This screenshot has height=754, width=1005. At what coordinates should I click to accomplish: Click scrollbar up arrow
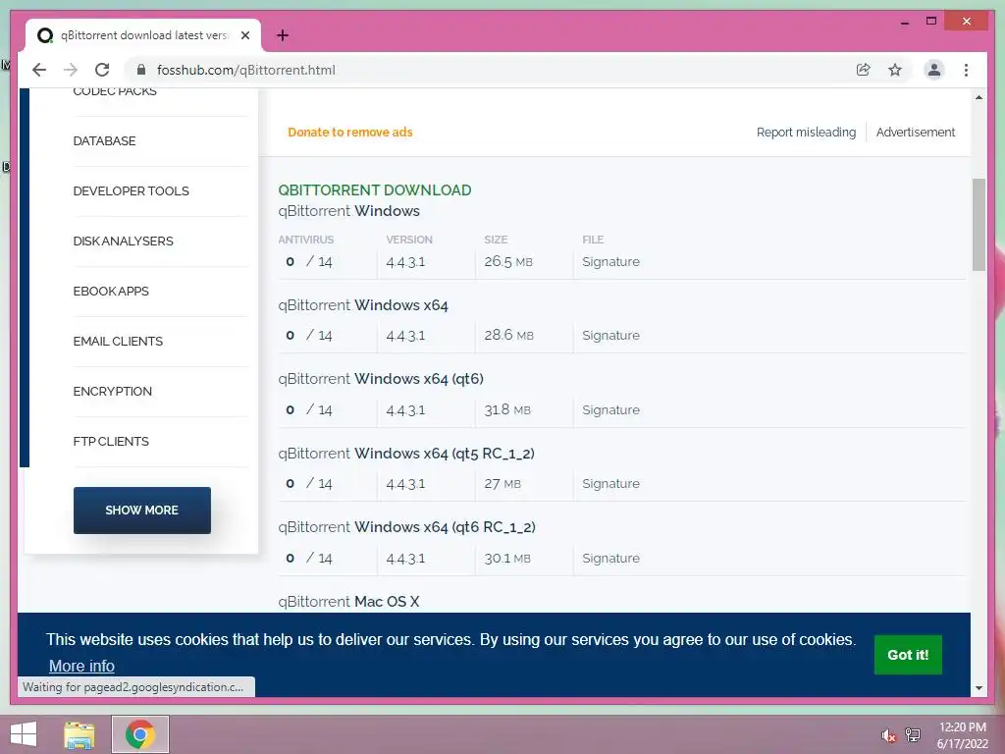(979, 97)
